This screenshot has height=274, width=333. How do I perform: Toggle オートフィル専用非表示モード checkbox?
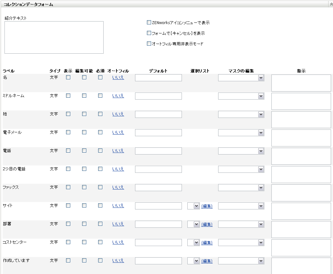[x=149, y=44]
